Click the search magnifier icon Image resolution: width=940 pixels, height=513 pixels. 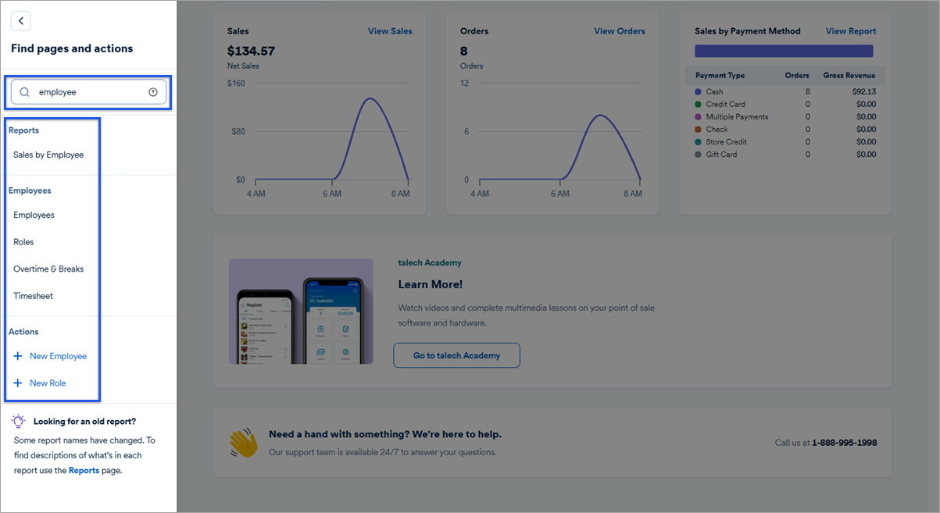(x=25, y=92)
